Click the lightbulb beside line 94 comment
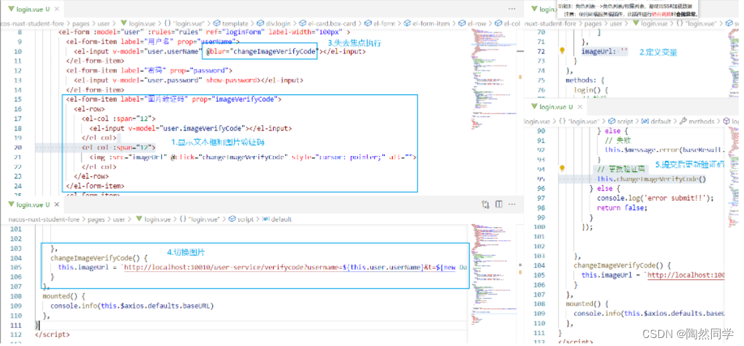 562,168
